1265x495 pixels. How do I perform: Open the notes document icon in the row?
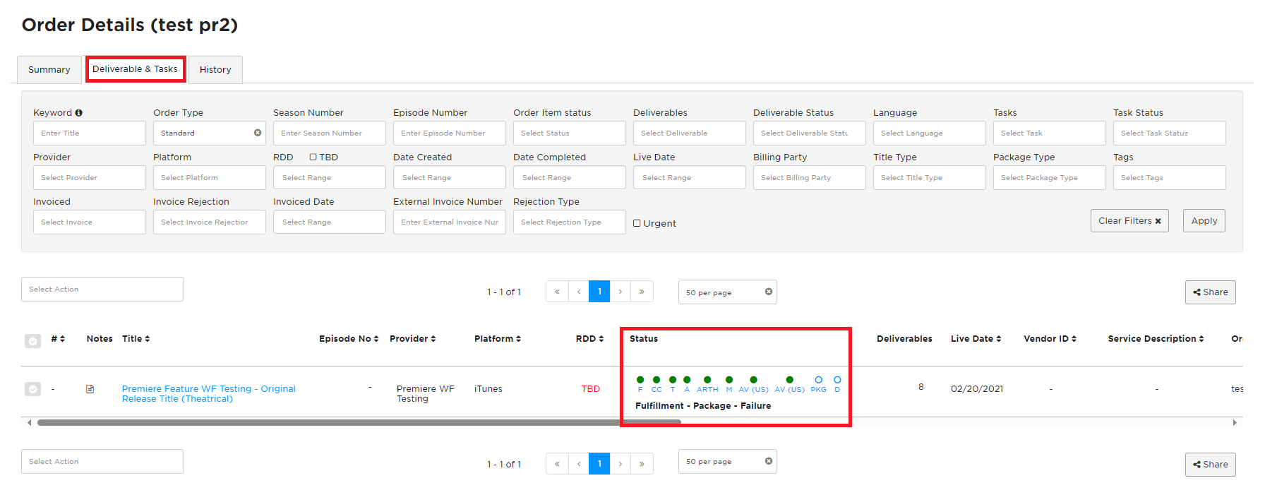click(x=90, y=389)
